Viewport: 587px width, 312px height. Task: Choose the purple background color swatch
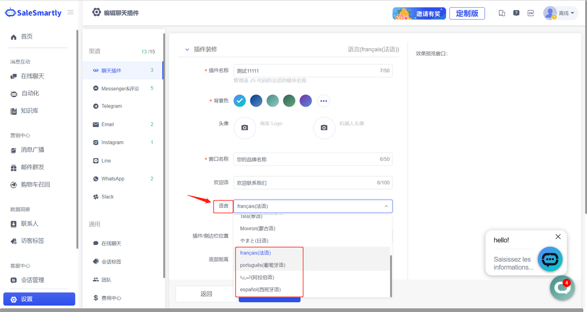point(305,101)
